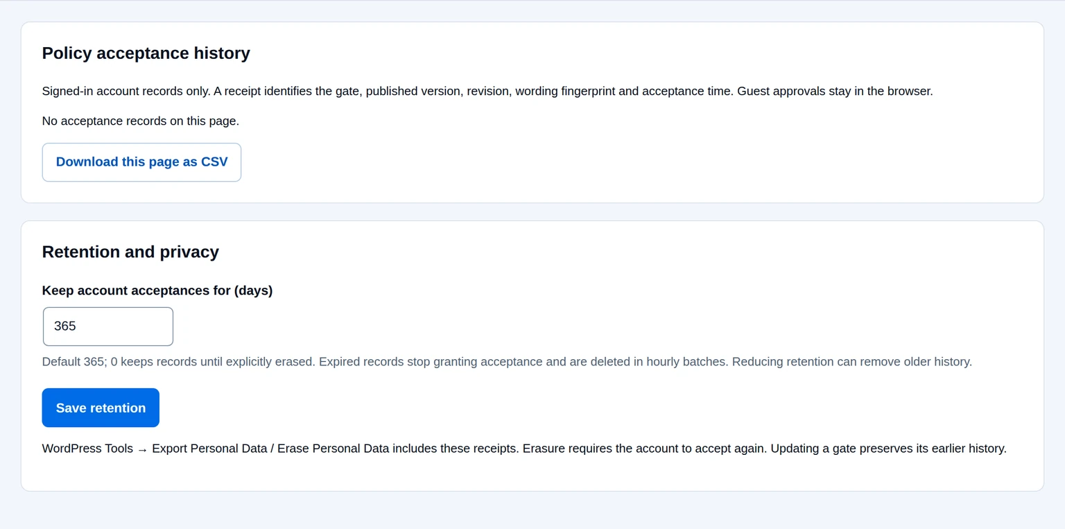The width and height of the screenshot is (1065, 529).
Task: Focus the retention days input showing 365
Action: (108, 327)
